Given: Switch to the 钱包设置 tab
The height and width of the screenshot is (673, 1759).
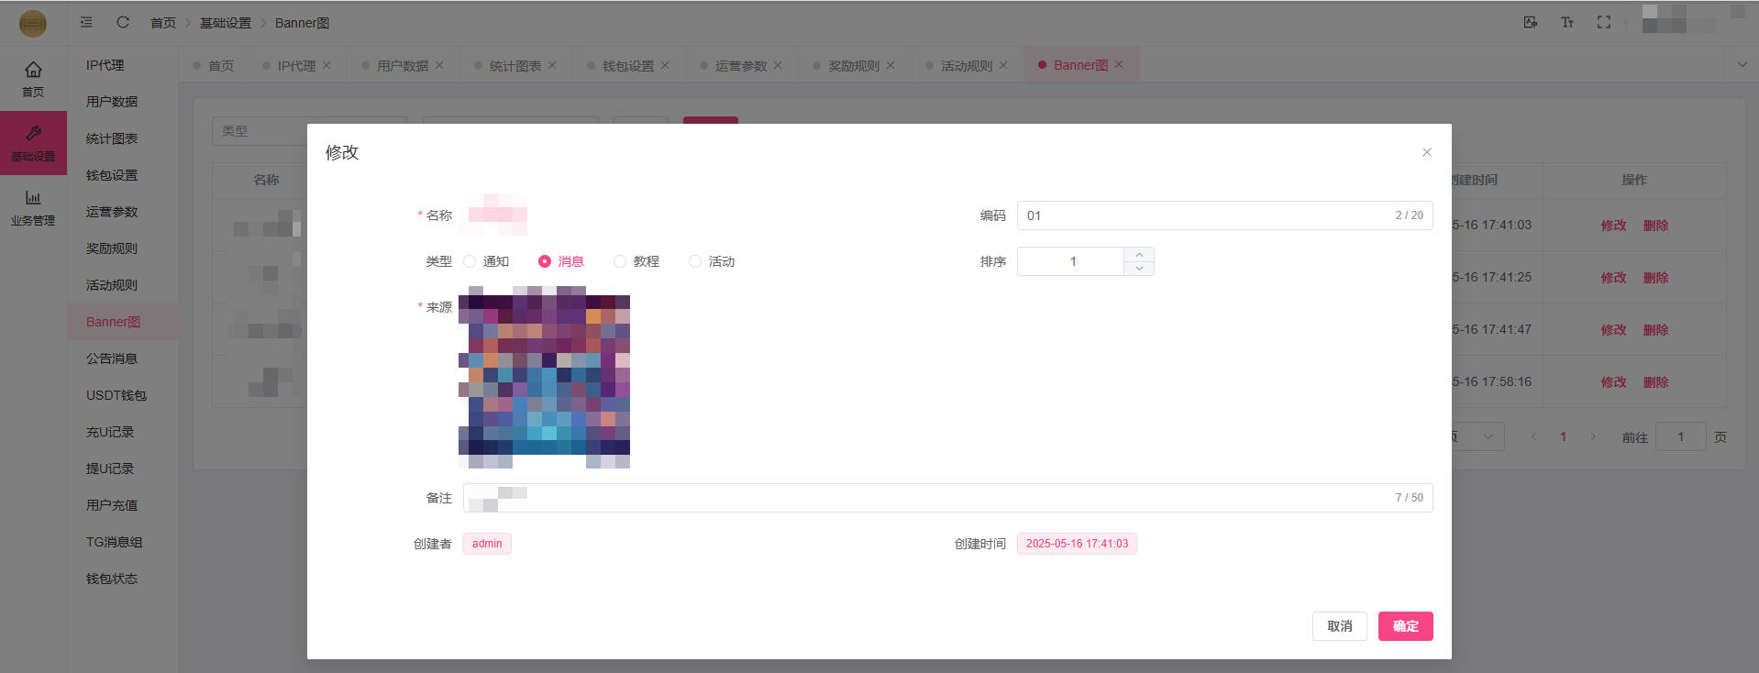Looking at the screenshot, I should (627, 66).
